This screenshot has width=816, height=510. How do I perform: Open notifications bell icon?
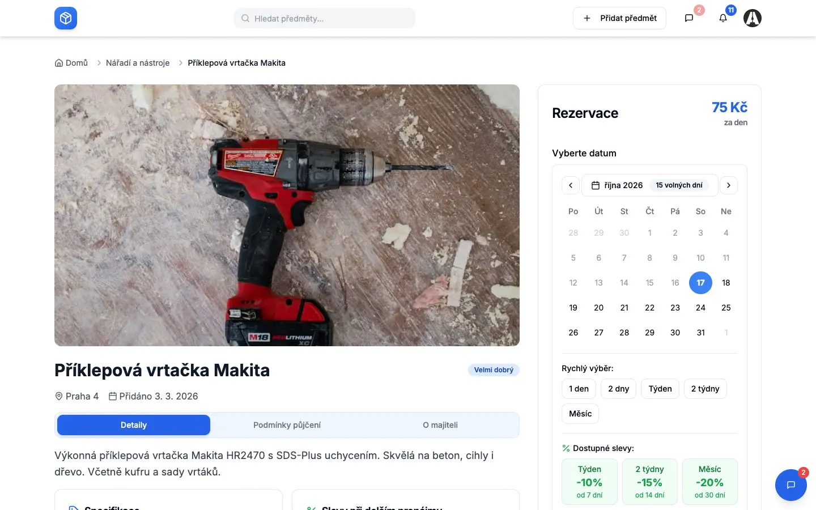pyautogui.click(x=723, y=18)
